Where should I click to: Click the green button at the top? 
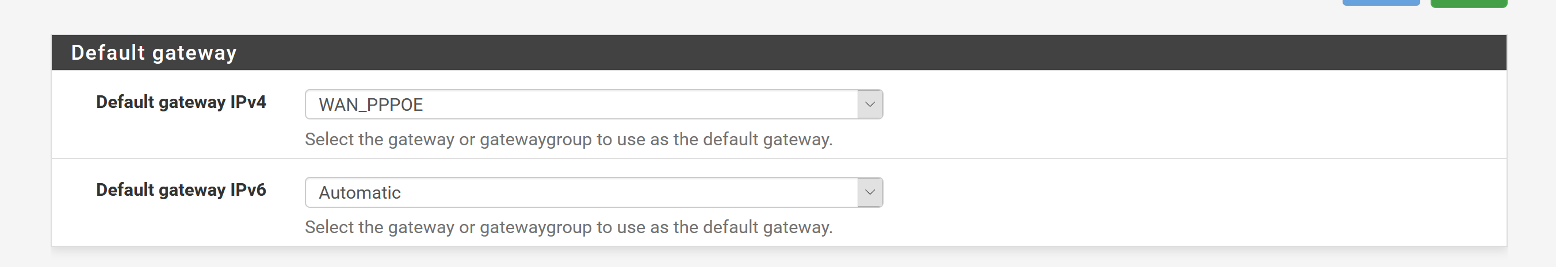point(1469,3)
